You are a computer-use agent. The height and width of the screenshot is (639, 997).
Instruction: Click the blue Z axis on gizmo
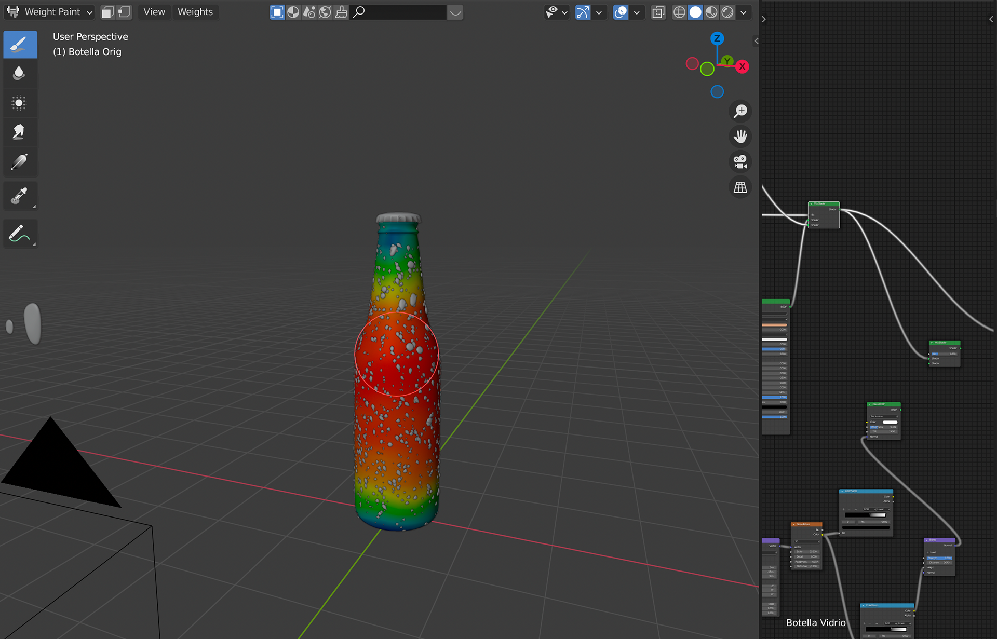coord(717,38)
